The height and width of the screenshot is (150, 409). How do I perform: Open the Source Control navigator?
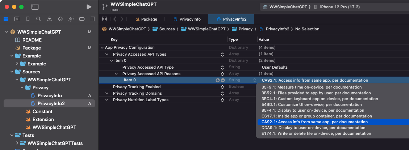click(x=17, y=19)
